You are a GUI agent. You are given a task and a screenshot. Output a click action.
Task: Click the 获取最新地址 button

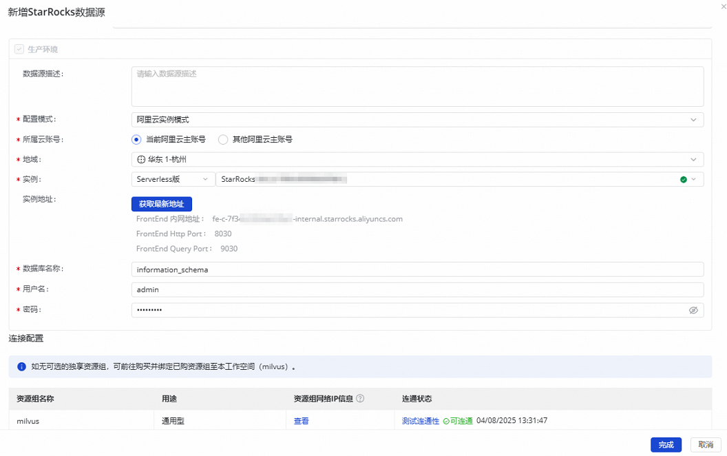coord(162,203)
